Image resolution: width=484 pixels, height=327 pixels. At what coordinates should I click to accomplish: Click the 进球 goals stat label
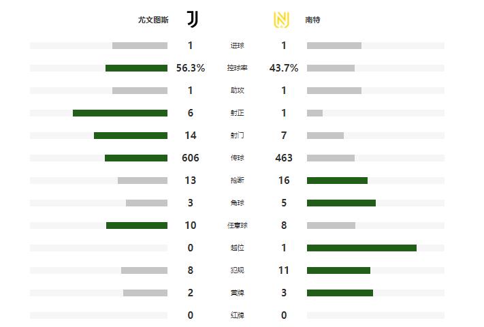[x=237, y=46]
